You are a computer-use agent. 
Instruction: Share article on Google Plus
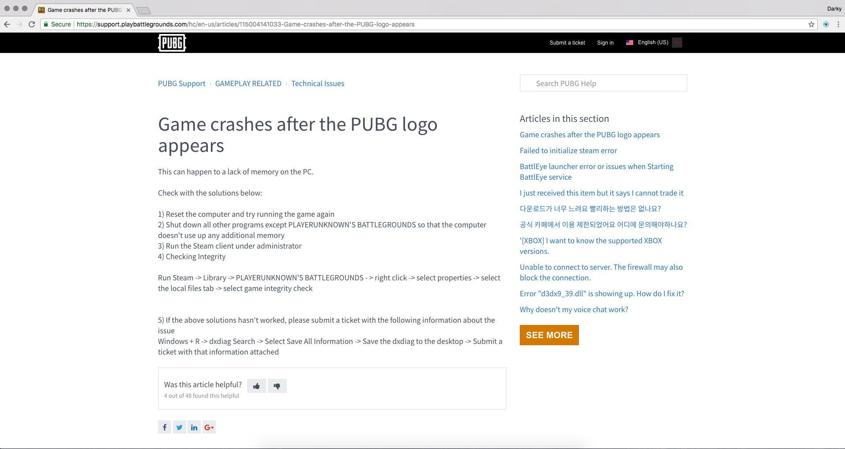[209, 427]
